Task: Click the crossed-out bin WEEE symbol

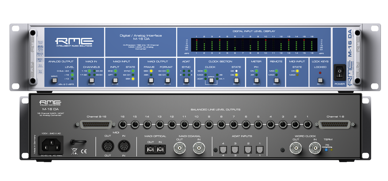Action: 75,151
